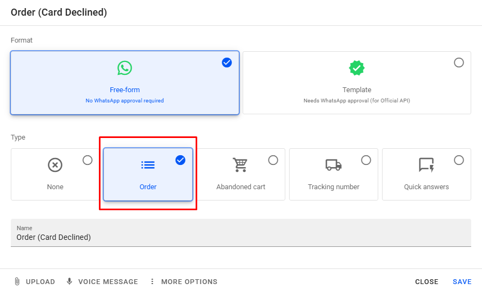Screen dimensions: 482x290
Task: Click the paperclip Upload icon
Action: (x=17, y=281)
